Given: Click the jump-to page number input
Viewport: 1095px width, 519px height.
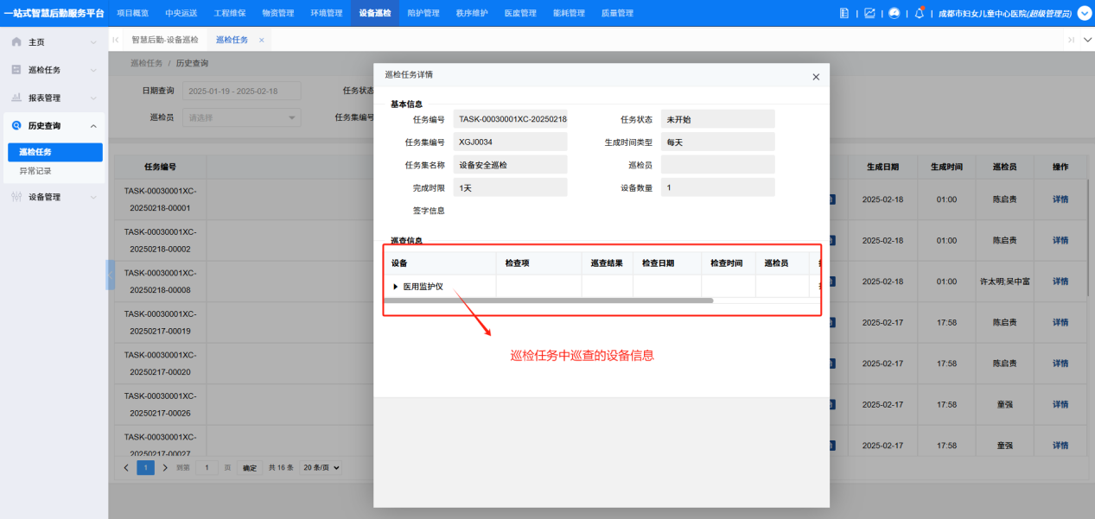Looking at the screenshot, I should (x=207, y=467).
